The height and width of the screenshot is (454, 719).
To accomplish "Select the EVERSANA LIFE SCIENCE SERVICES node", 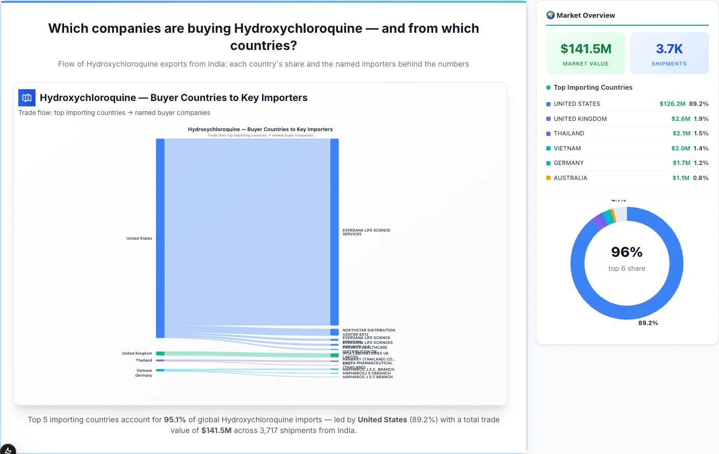I will (336, 231).
